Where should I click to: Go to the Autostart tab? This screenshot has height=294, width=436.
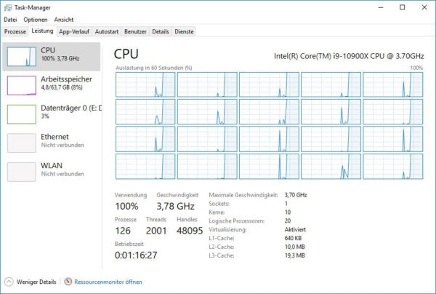point(107,32)
